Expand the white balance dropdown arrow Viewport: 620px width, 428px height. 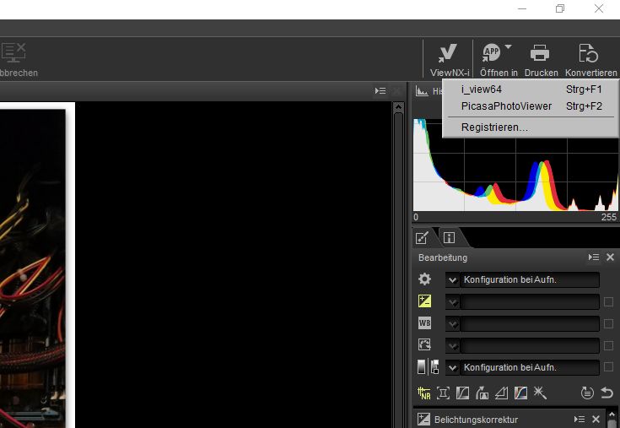pos(452,324)
